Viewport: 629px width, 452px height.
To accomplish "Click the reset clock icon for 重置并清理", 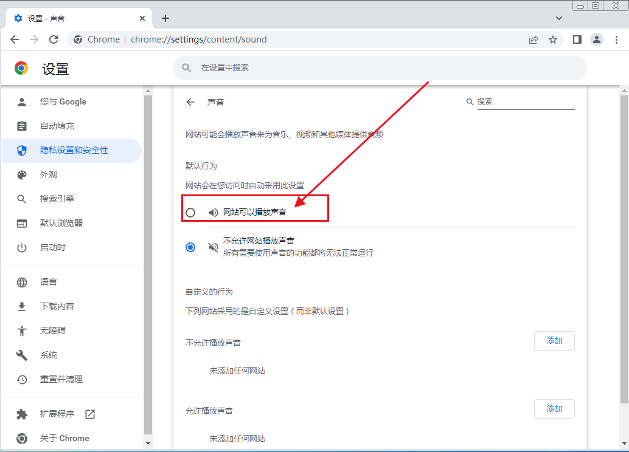I will [x=22, y=380].
